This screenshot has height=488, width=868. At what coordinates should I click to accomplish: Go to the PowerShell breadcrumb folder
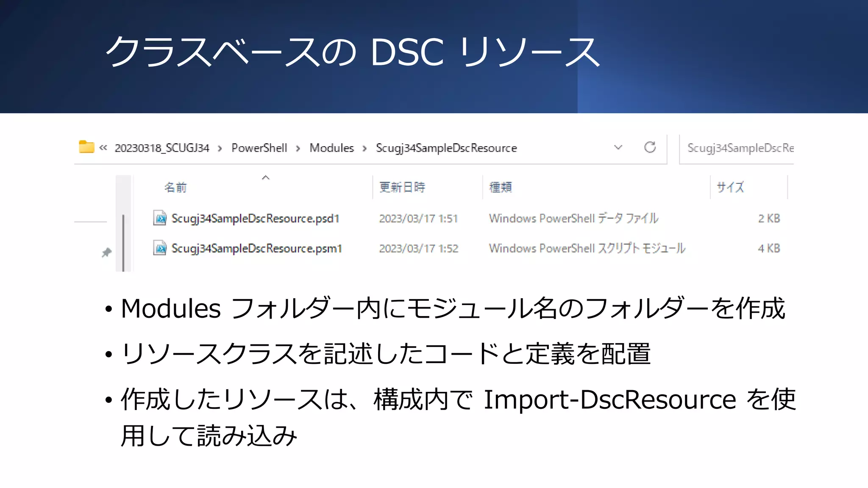pos(259,148)
